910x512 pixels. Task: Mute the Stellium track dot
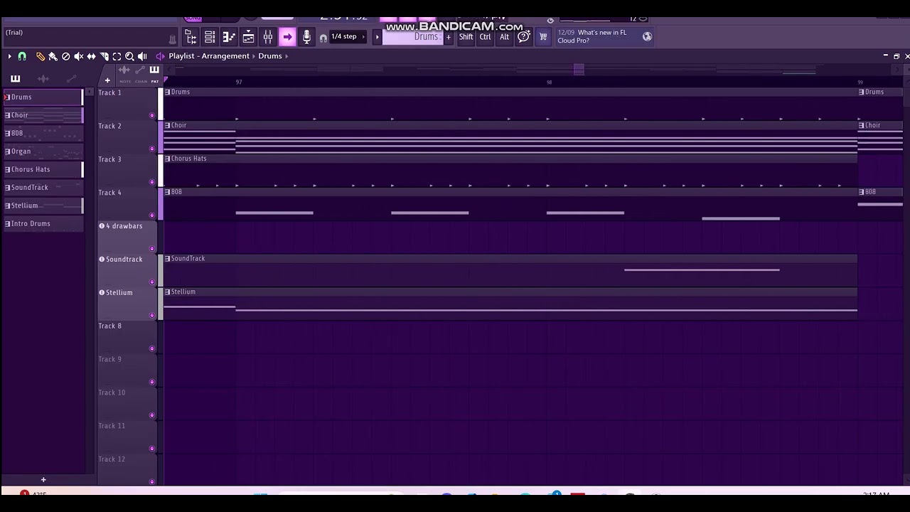coord(152,316)
